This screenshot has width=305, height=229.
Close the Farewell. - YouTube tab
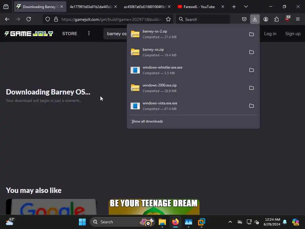coord(223,7)
